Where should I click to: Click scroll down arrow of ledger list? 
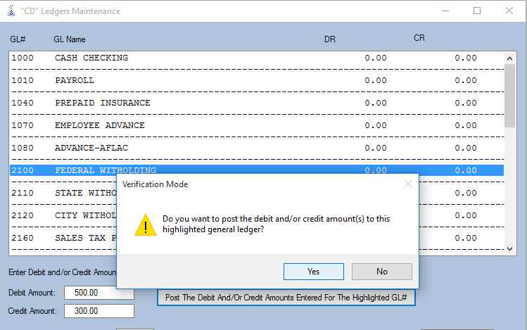[510, 249]
